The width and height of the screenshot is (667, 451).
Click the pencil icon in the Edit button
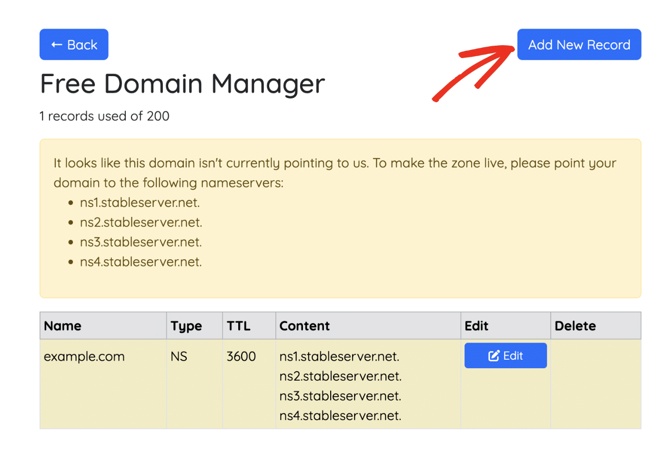494,356
